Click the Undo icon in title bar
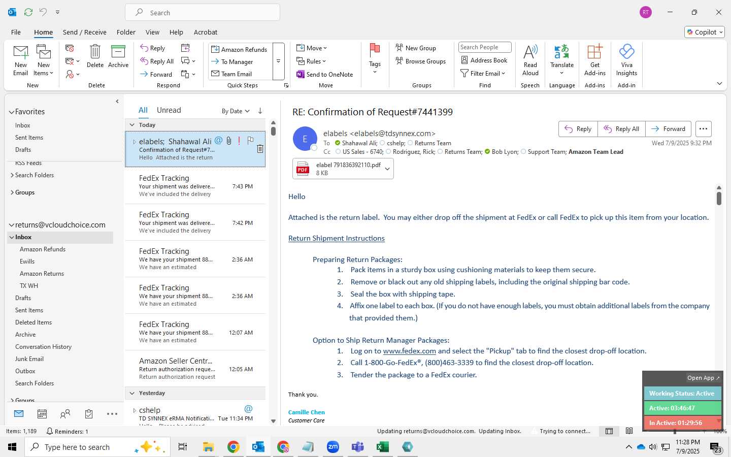The height and width of the screenshot is (457, 731). pos(43,12)
